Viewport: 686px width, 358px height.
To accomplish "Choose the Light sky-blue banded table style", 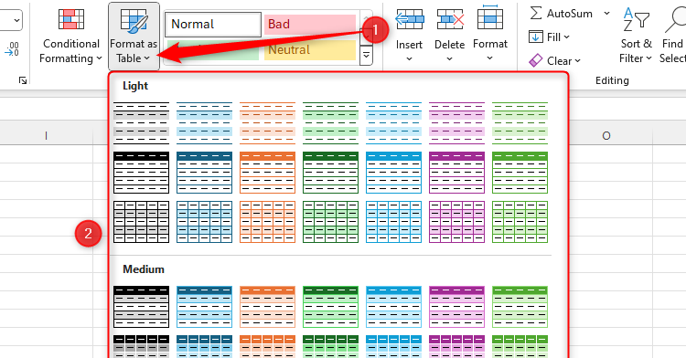I will pyautogui.click(x=393, y=123).
